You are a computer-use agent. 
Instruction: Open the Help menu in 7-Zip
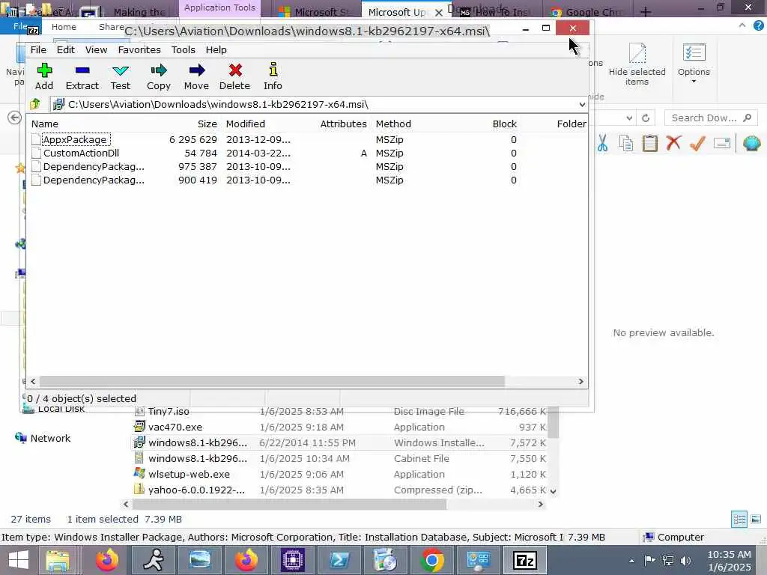tap(216, 50)
